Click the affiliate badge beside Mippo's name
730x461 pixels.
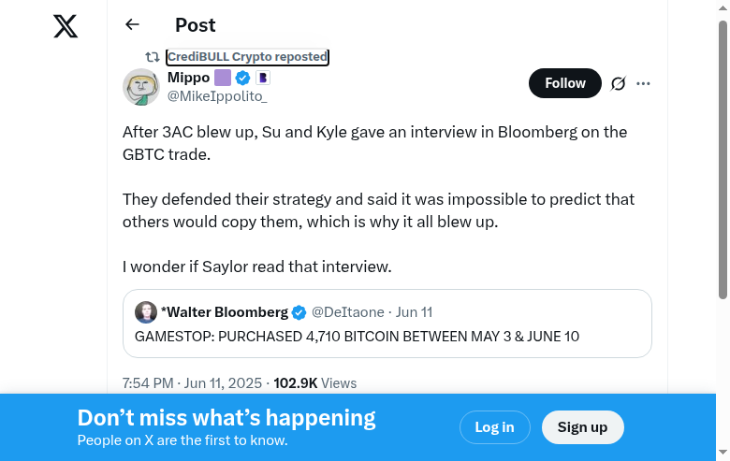pyautogui.click(x=263, y=78)
